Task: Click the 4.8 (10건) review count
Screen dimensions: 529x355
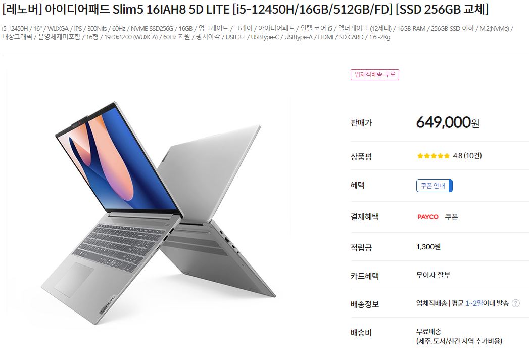Action: [x=467, y=156]
